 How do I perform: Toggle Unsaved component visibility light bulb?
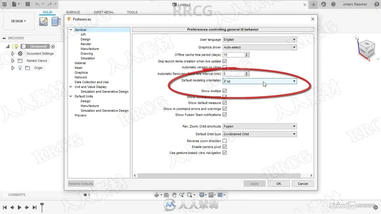pos(16,46)
